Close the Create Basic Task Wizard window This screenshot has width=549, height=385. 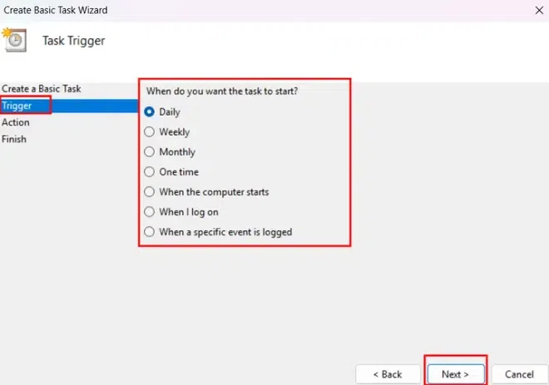(x=533, y=11)
